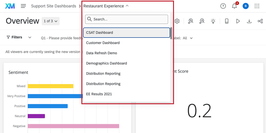Image resolution: width=266 pixels, height=133 pixels.
Task: Click the notification badge count 6
Action: (x=237, y=3)
